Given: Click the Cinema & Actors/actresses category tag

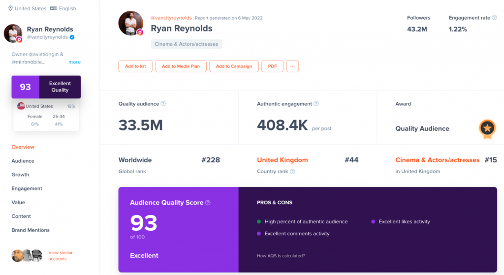Looking at the screenshot, I should click(x=187, y=44).
